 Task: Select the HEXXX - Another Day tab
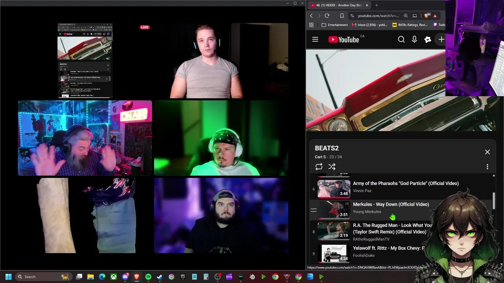(339, 5)
